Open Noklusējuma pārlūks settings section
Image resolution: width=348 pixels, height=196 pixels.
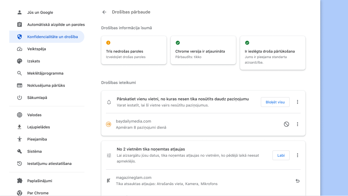pyautogui.click(x=47, y=86)
